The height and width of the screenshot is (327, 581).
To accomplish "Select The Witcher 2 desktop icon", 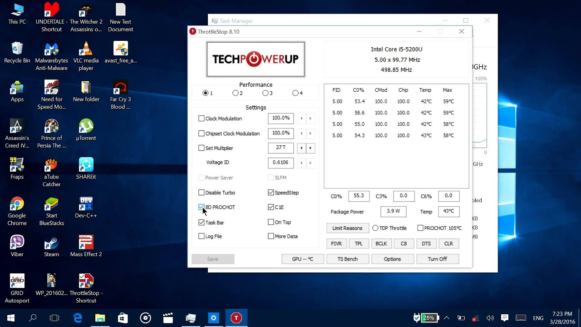I will coord(86,17).
